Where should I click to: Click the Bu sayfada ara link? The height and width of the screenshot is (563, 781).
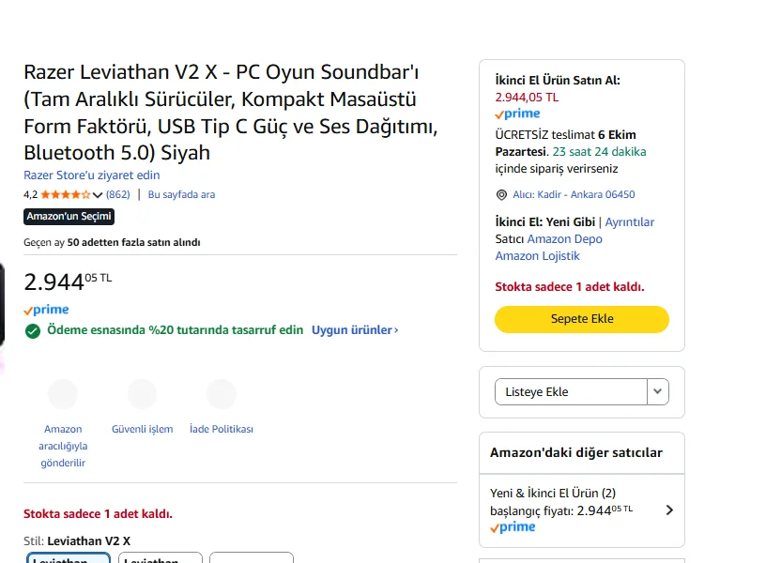pos(181,195)
